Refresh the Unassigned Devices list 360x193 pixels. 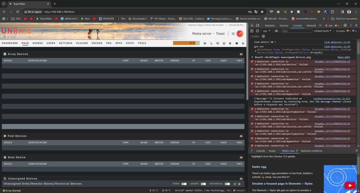[x=235, y=184]
